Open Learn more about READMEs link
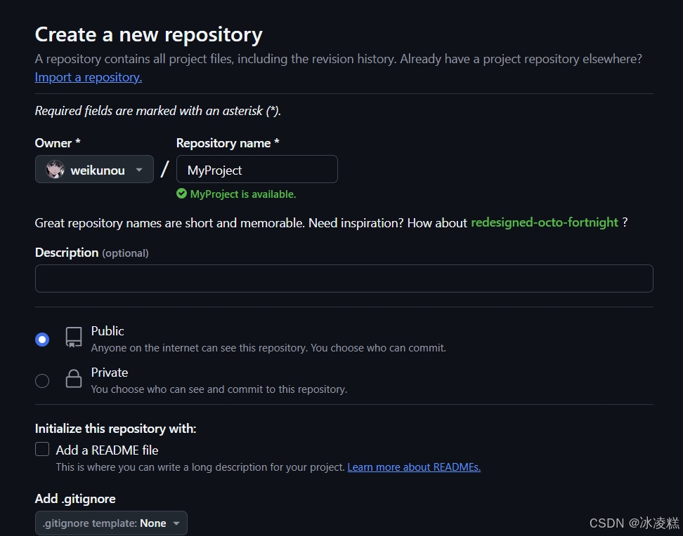The width and height of the screenshot is (683, 536). tap(414, 467)
